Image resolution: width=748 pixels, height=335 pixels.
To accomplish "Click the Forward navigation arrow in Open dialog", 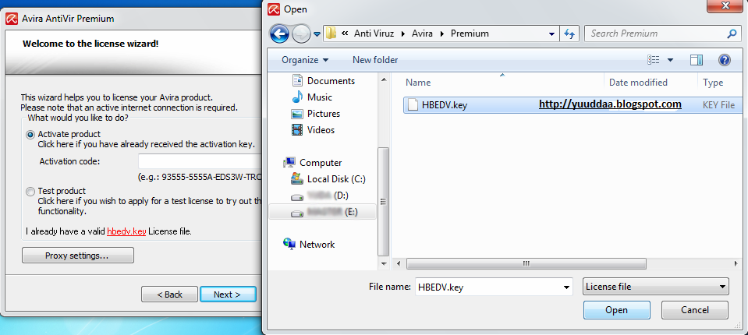I will click(x=300, y=33).
